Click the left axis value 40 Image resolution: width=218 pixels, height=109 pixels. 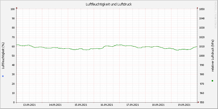click(x=13, y=65)
